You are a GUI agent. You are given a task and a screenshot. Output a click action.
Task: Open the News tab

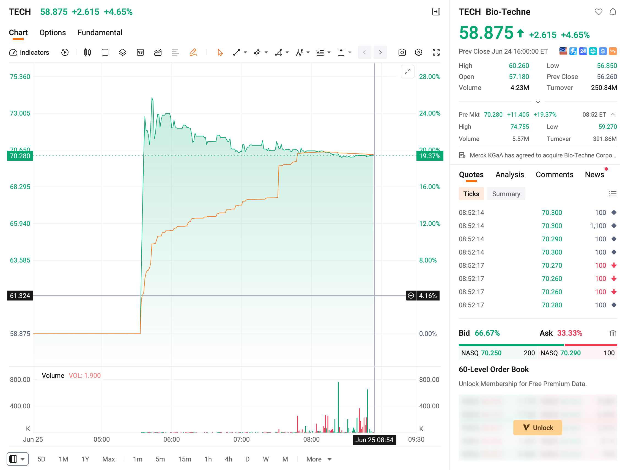[x=594, y=175]
